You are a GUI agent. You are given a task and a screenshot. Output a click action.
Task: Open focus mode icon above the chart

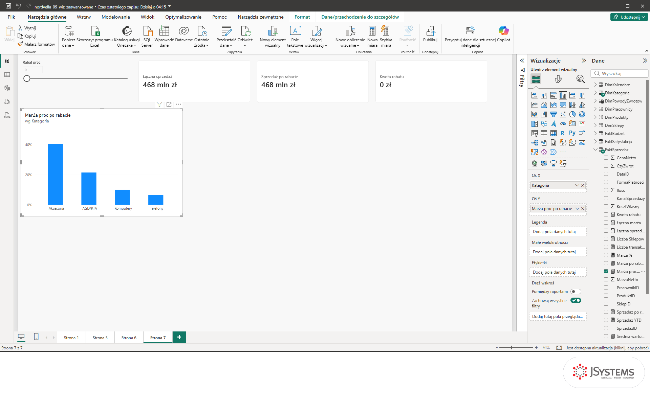point(169,104)
